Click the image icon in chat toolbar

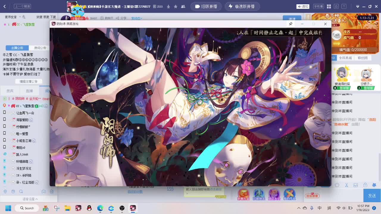[356, 185]
